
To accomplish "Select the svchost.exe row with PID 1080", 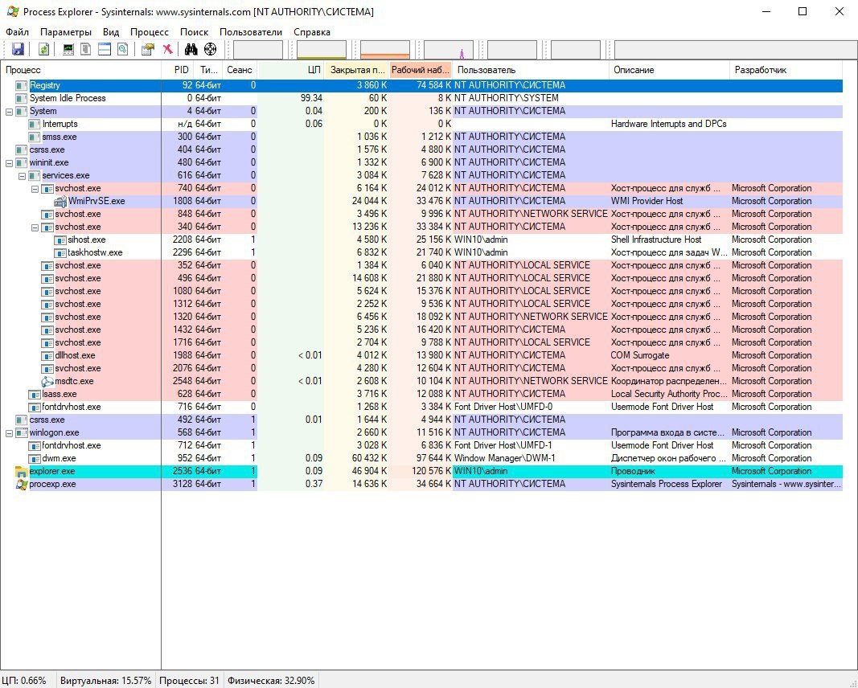I will pyautogui.click(x=421, y=291).
